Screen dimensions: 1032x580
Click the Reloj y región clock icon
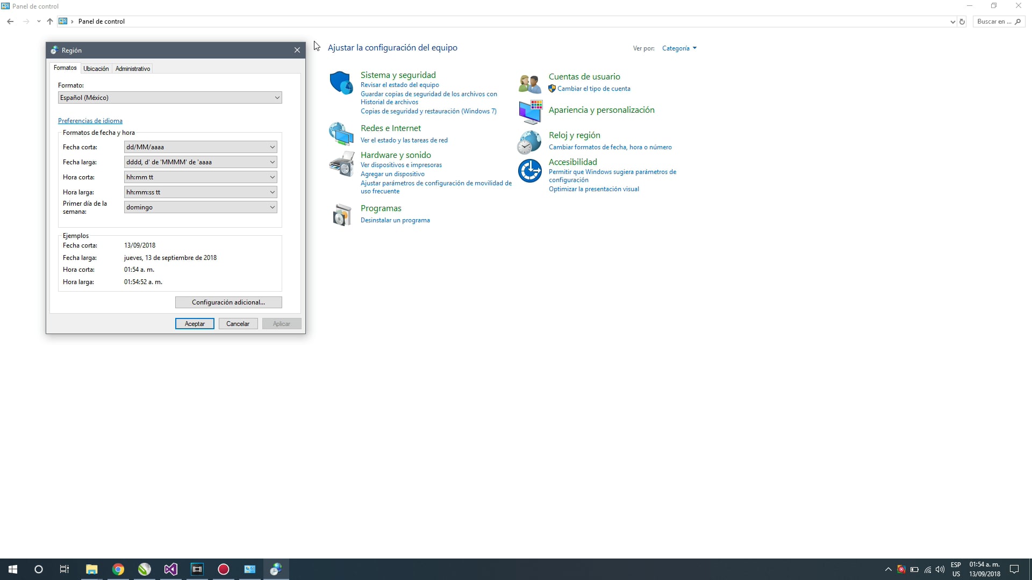529,142
